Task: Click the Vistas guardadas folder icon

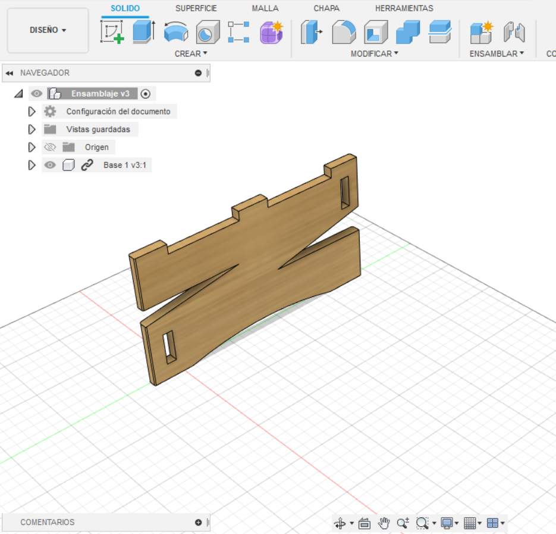Action: tap(50, 129)
